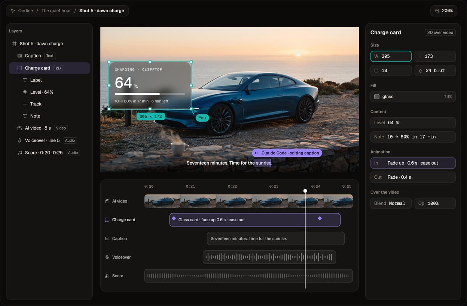Click the music note icon on Score timeline track
The width and height of the screenshot is (467, 306).
[x=107, y=276]
